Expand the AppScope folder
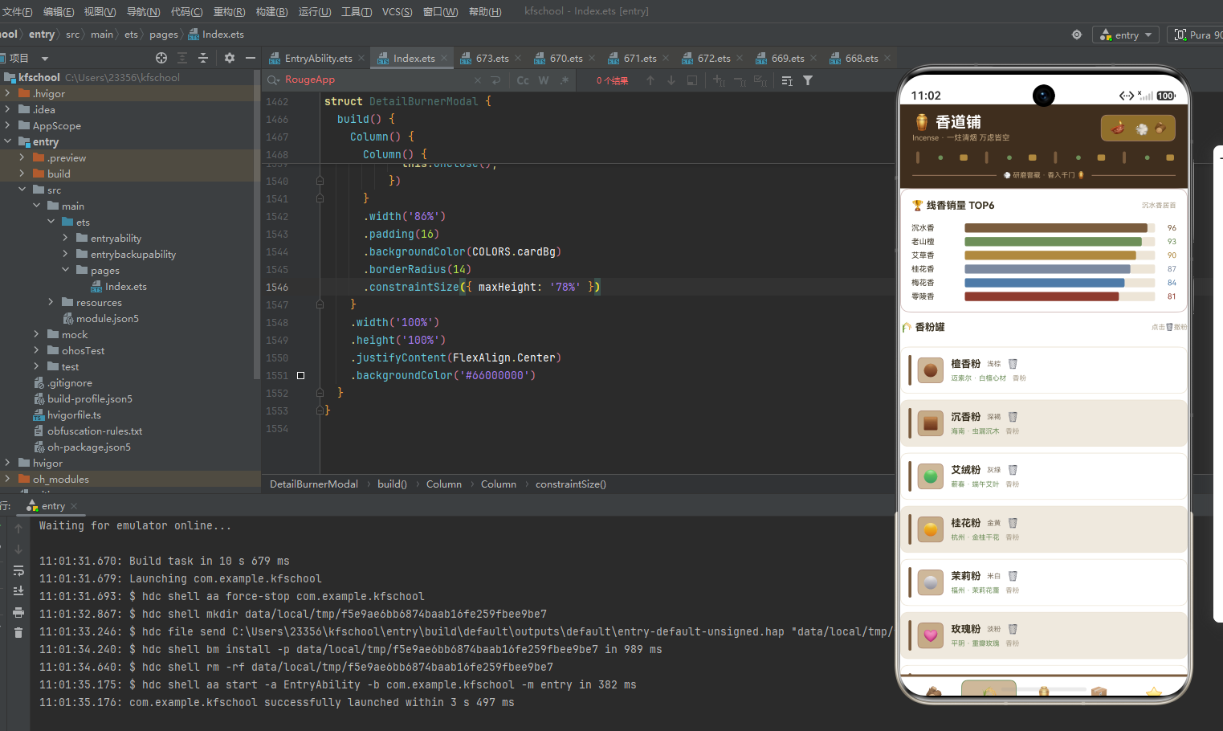This screenshot has width=1223, height=731. [7, 125]
